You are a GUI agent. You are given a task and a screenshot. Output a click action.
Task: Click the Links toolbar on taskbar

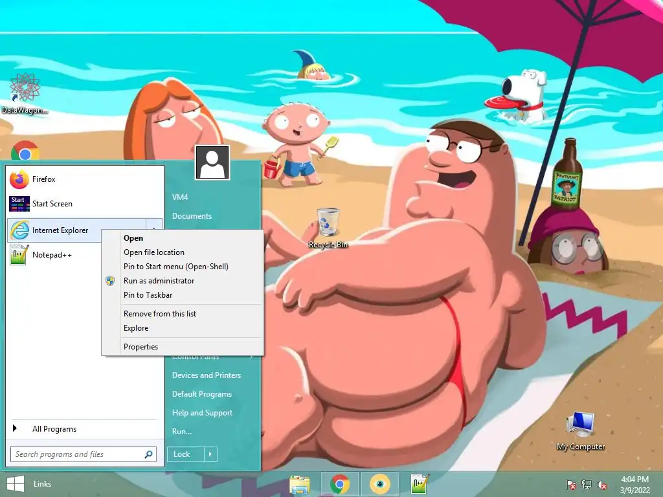(x=42, y=484)
